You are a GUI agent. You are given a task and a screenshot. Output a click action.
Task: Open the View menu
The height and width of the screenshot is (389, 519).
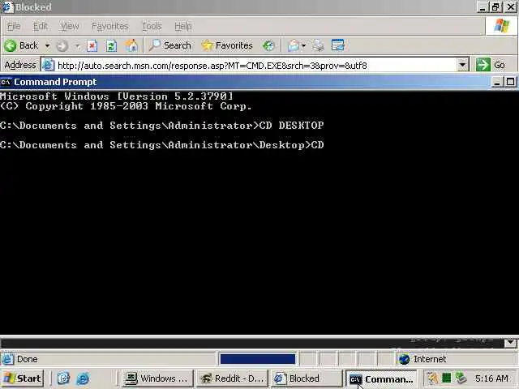(x=70, y=26)
